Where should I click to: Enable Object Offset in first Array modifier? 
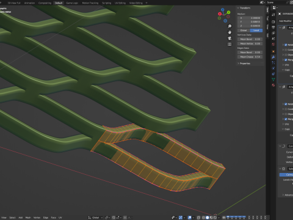coord(286,55)
